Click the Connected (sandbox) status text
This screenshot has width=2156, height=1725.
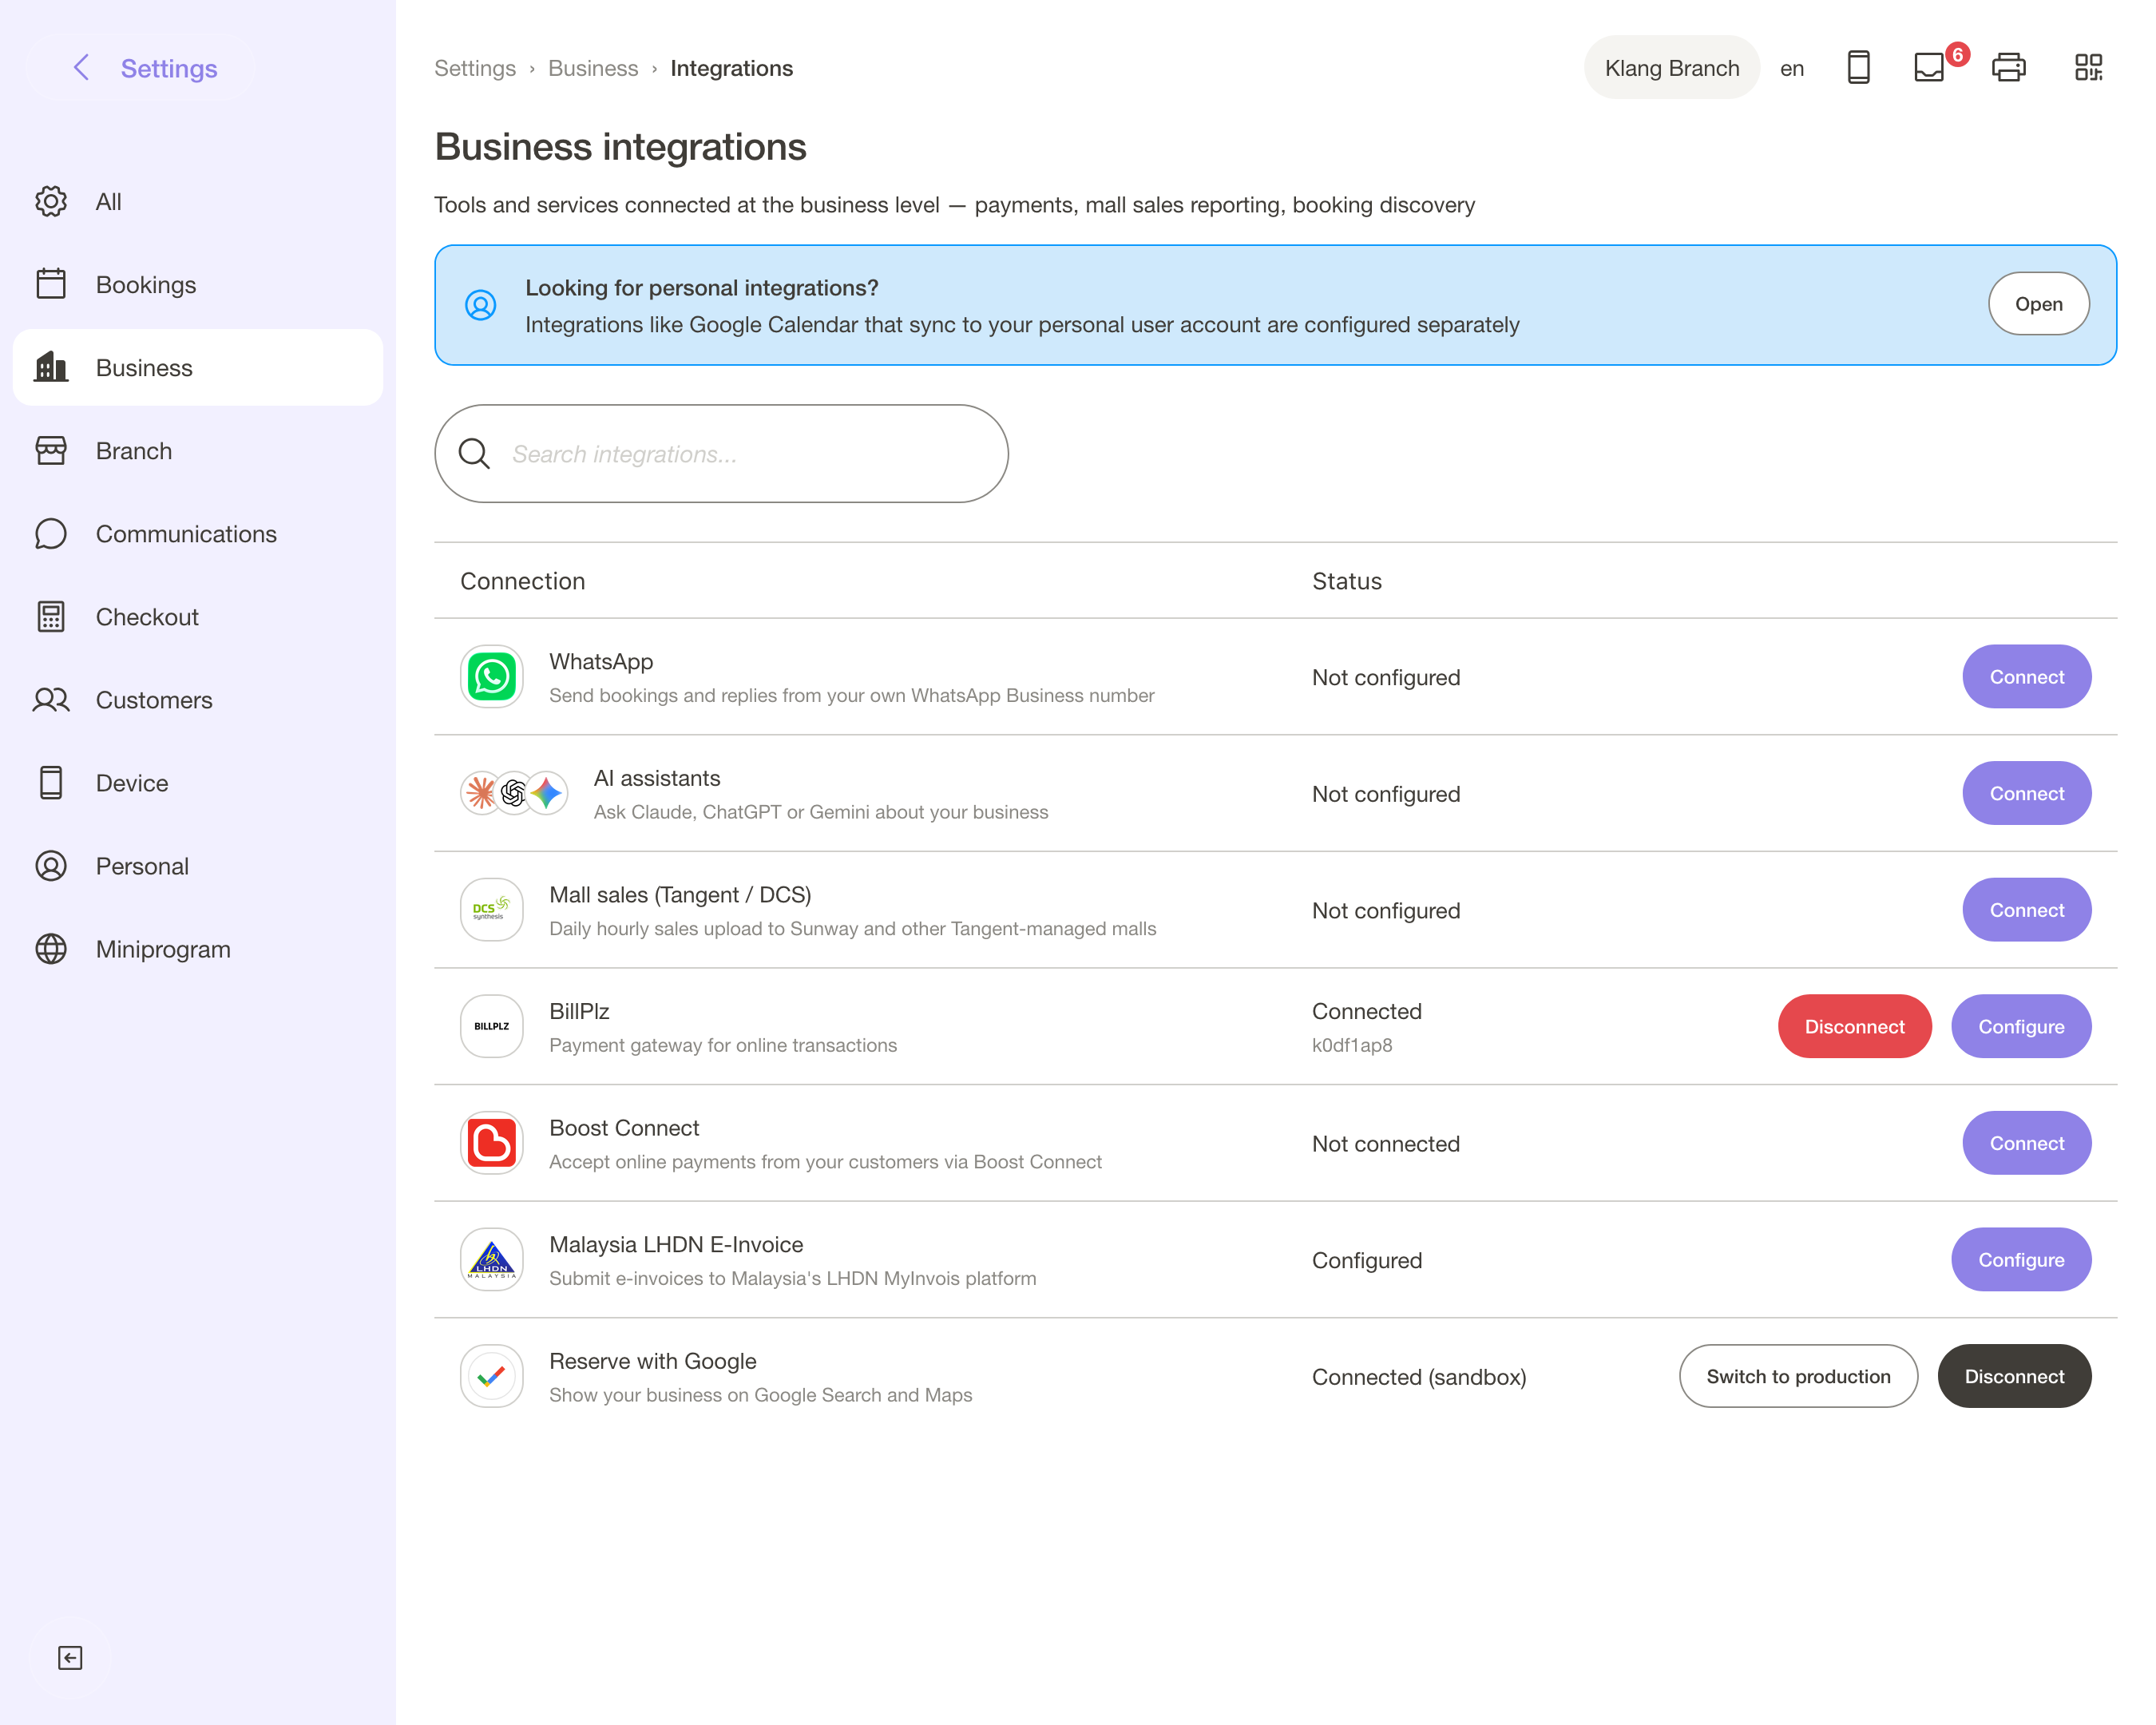coord(1419,1378)
